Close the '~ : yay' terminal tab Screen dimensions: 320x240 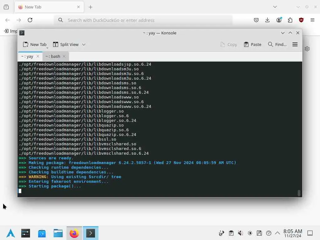tap(38, 56)
